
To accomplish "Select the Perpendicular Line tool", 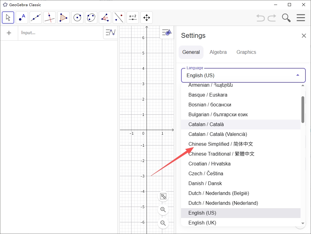I will [50, 18].
